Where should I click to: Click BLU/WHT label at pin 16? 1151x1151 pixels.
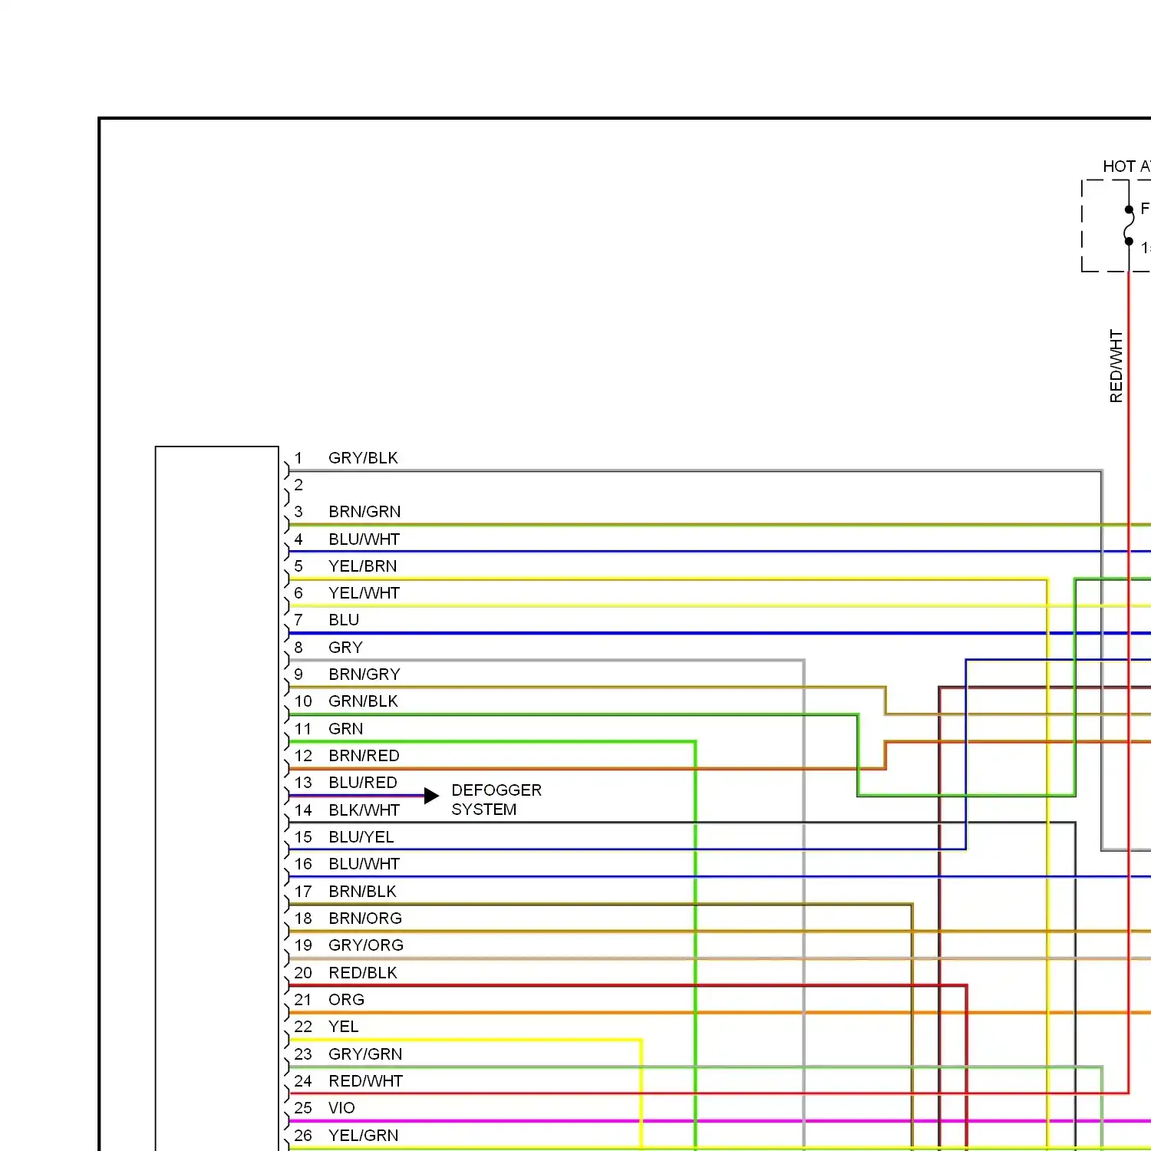pyautogui.click(x=364, y=864)
